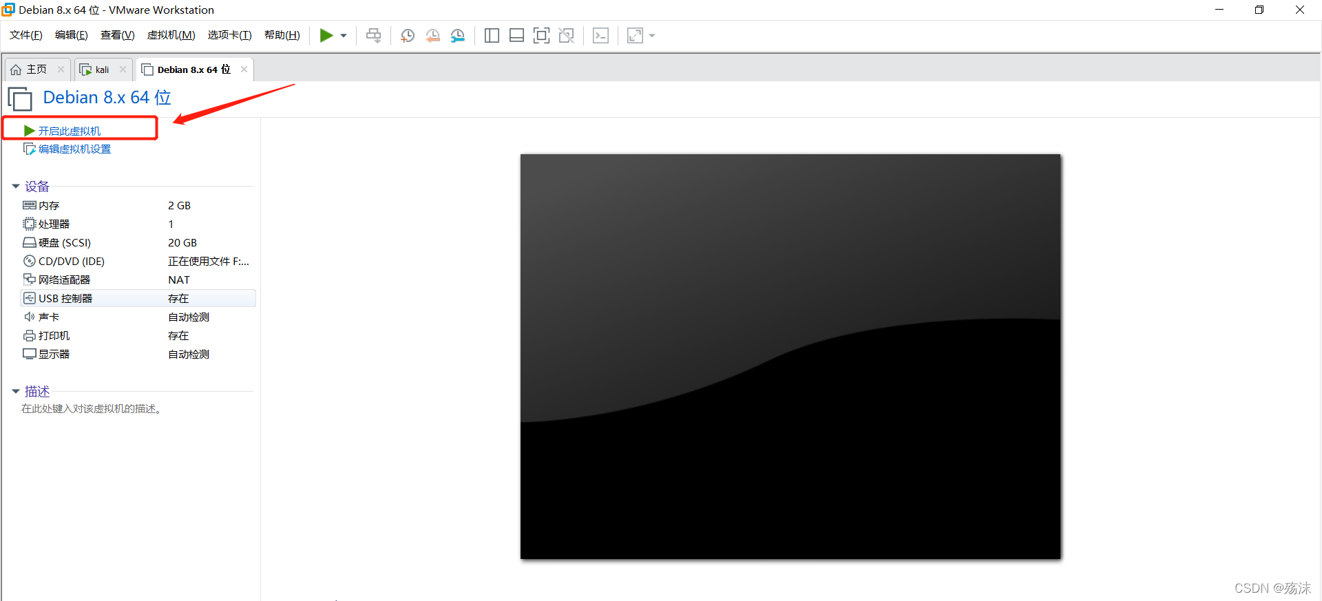Open the snapshot manager wrench icon
This screenshot has width=1322, height=601.
pyautogui.click(x=458, y=36)
